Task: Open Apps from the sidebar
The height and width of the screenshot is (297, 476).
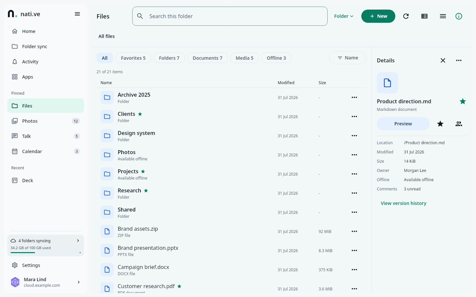Action: point(46,77)
